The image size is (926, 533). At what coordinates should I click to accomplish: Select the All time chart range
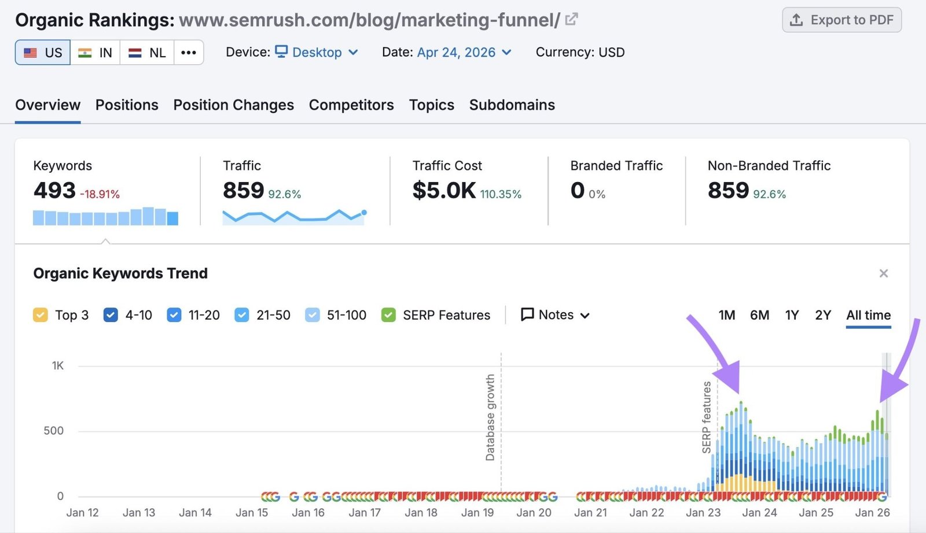pyautogui.click(x=869, y=315)
